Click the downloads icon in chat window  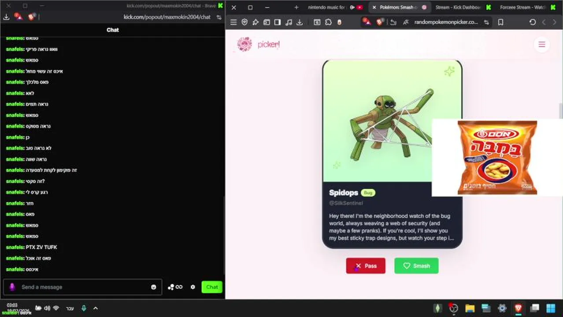[x=6, y=17]
